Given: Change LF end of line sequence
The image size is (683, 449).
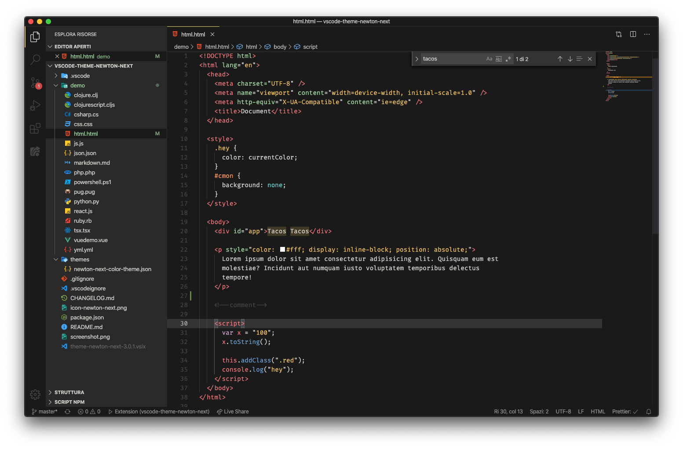Looking at the screenshot, I should coord(581,412).
